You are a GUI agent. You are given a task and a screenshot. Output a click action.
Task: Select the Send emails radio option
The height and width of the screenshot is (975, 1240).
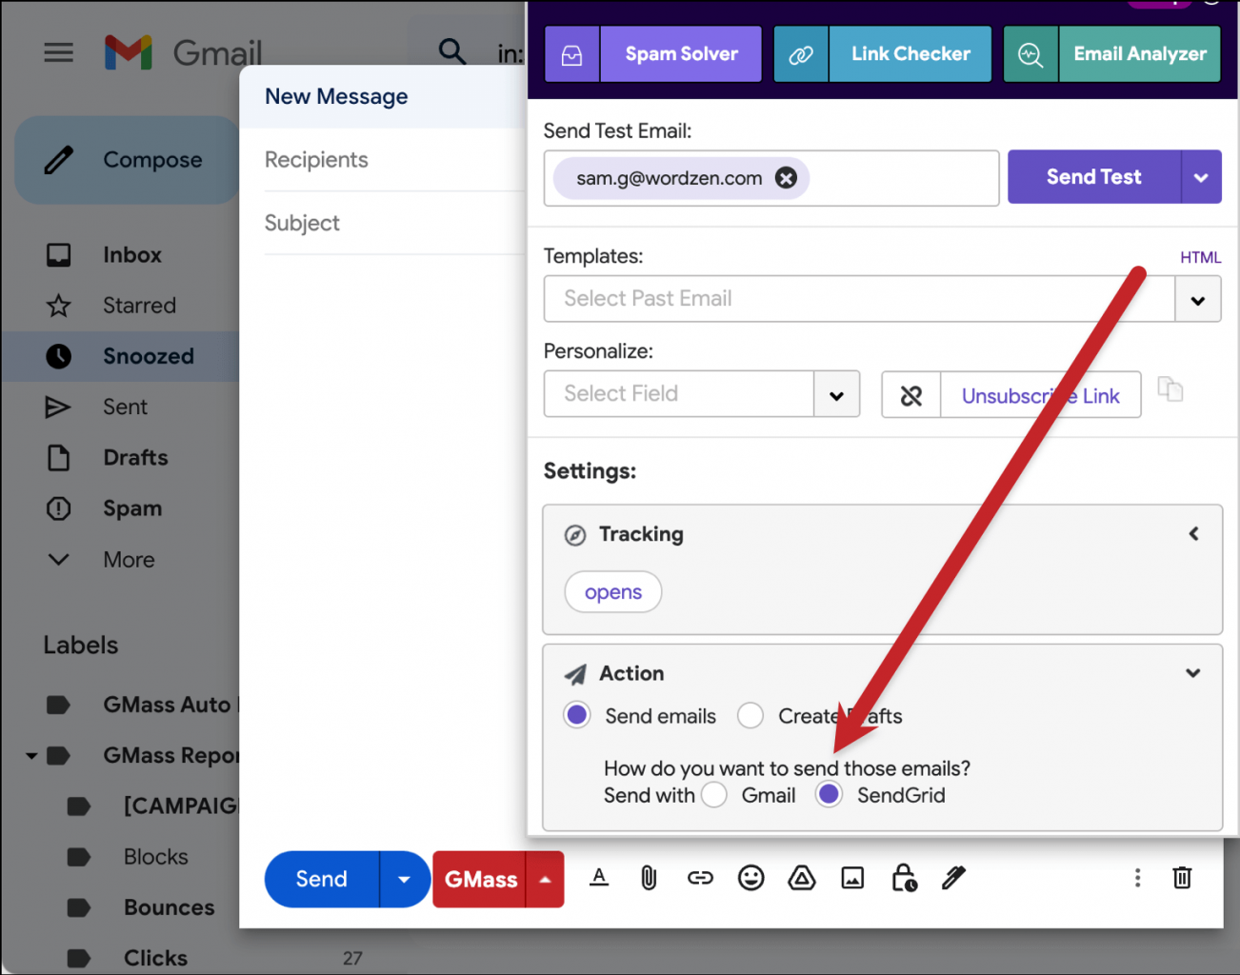pyautogui.click(x=577, y=715)
